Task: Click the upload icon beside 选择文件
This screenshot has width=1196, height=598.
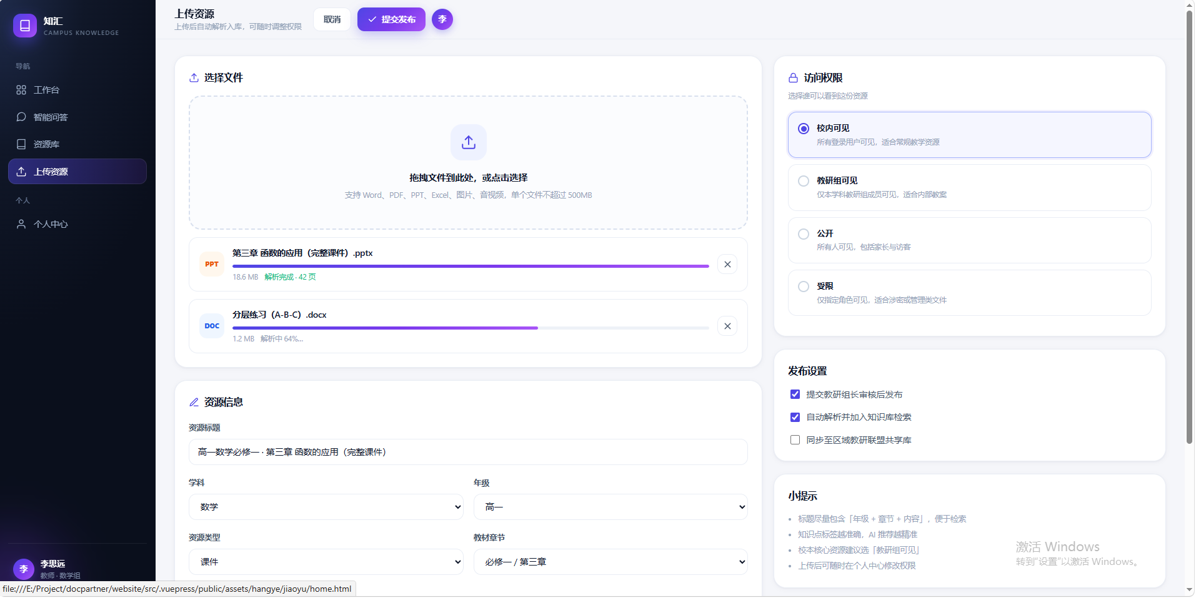Action: 194,78
